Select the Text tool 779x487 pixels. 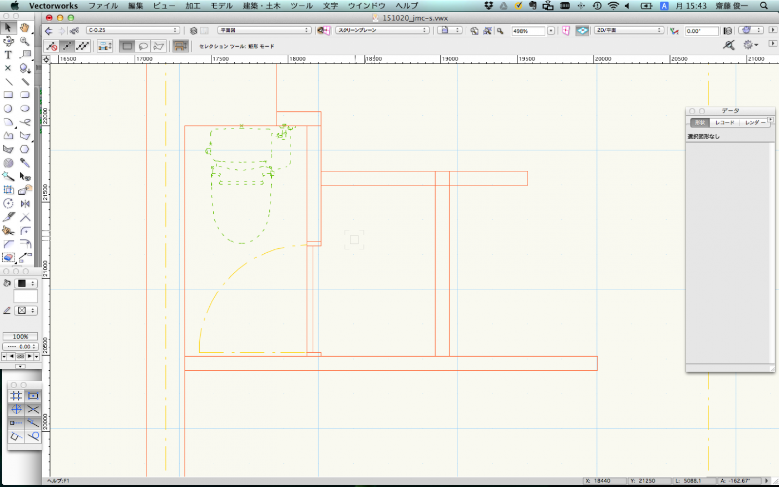pyautogui.click(x=8, y=55)
